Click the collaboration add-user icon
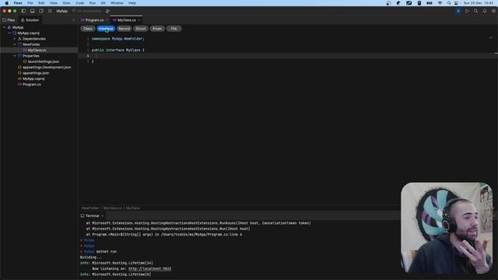Screen dimensions: 498x280 pos(107,11)
